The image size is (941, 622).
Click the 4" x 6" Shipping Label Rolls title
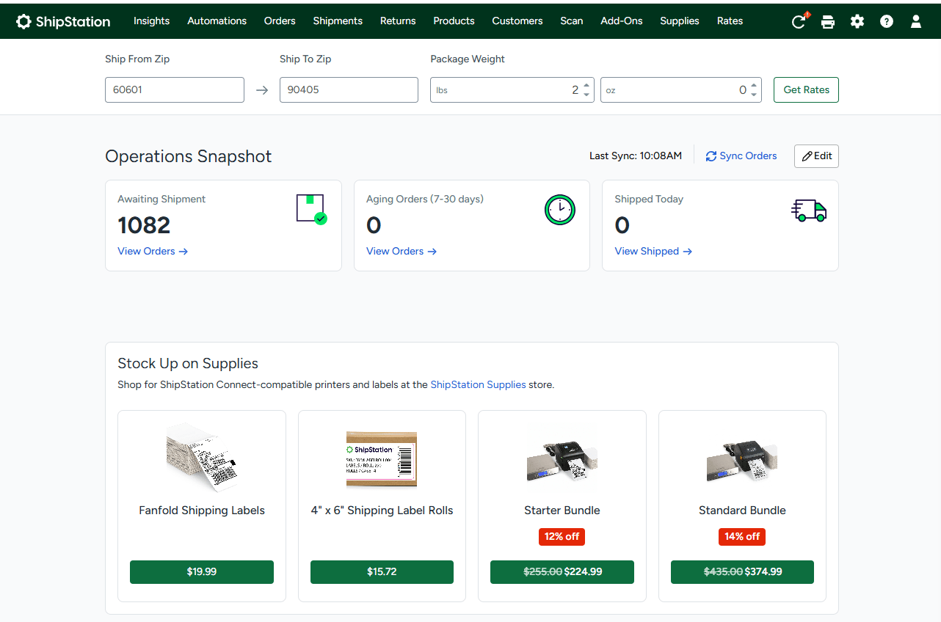[x=382, y=511]
